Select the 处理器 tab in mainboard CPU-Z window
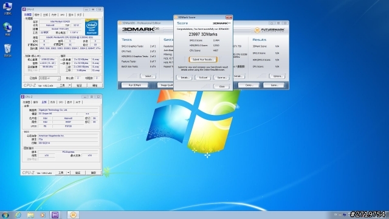This screenshot has height=219, width=389. tap(27, 102)
